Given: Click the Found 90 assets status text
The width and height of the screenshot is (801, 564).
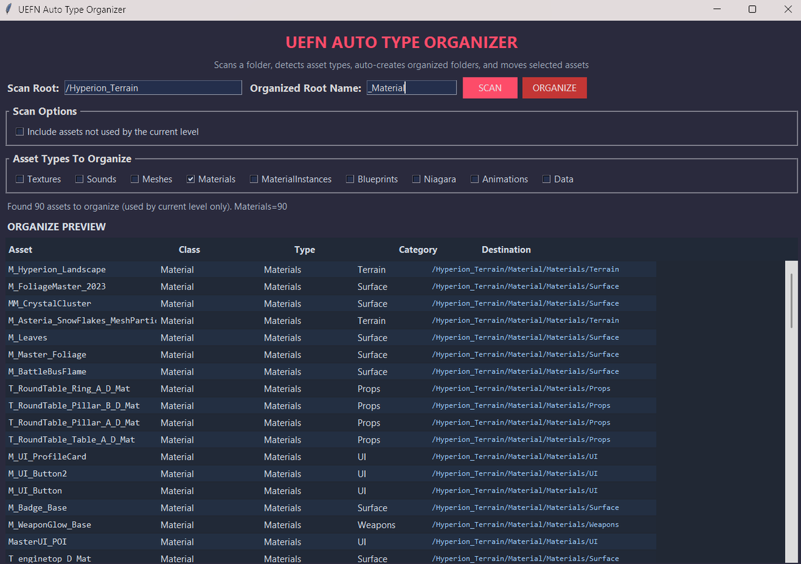Looking at the screenshot, I should click(148, 207).
